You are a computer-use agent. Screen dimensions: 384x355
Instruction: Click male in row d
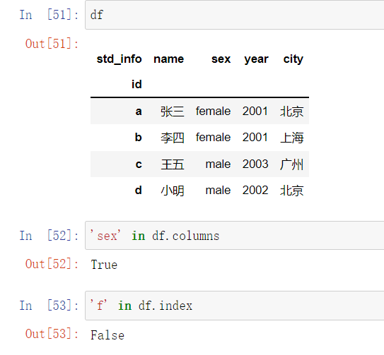point(218,191)
